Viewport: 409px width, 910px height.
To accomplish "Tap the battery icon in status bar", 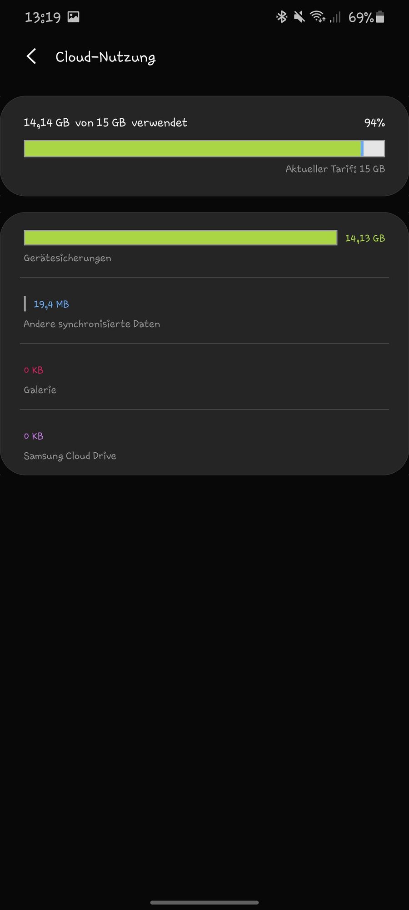I will click(380, 17).
